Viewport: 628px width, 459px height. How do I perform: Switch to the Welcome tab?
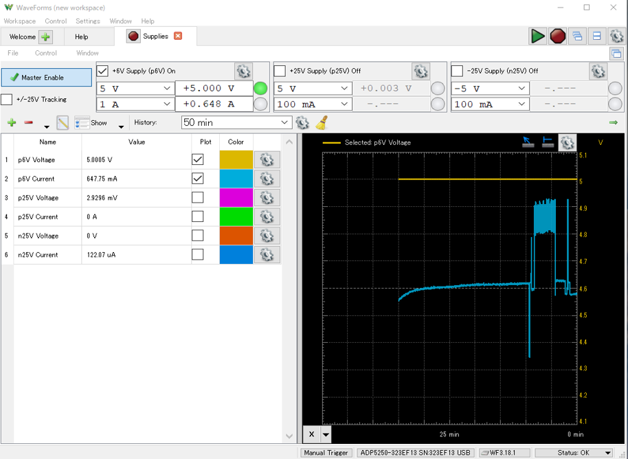[x=23, y=36]
